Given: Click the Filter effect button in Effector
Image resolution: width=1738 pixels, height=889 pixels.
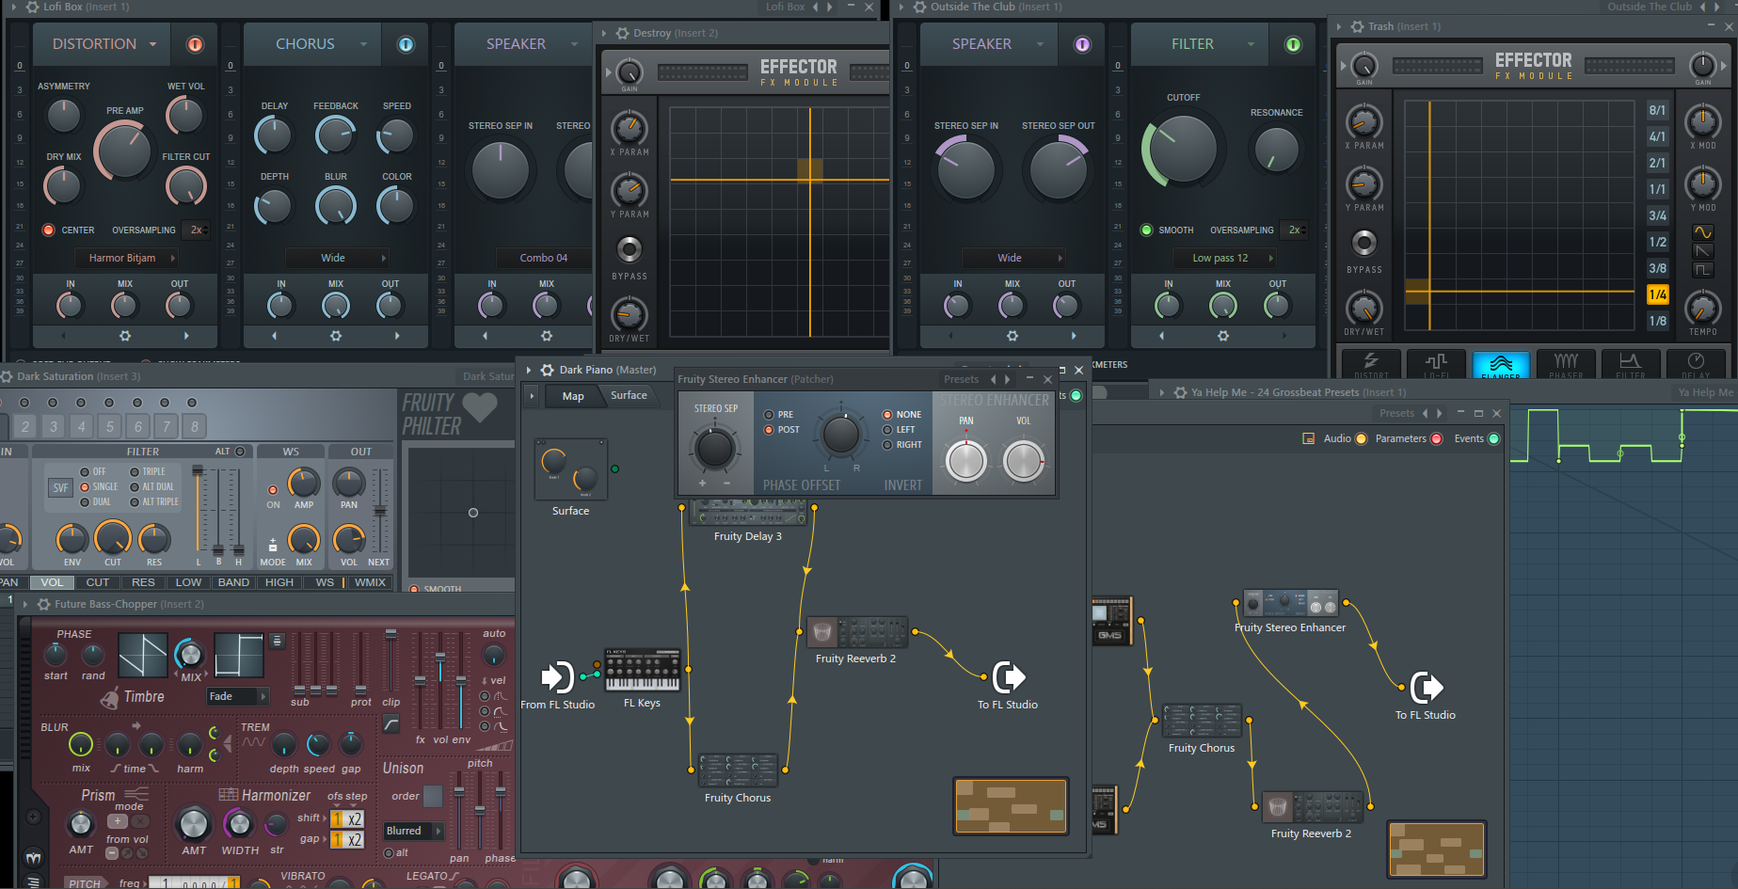Looking at the screenshot, I should (1631, 364).
